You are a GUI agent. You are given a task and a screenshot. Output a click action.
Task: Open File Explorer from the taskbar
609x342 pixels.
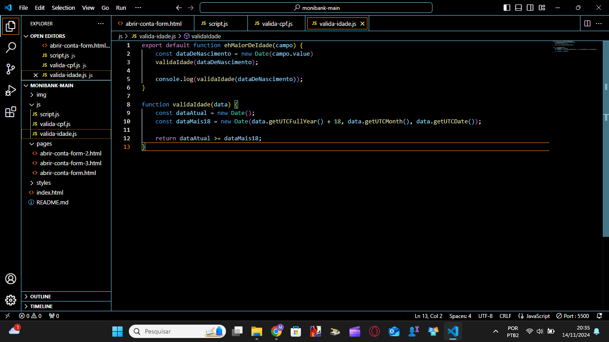click(x=257, y=331)
